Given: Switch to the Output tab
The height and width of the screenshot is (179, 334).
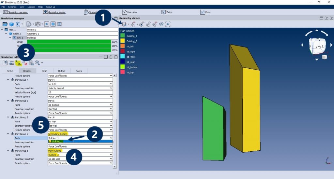Looking at the screenshot, I should [x=62, y=71].
